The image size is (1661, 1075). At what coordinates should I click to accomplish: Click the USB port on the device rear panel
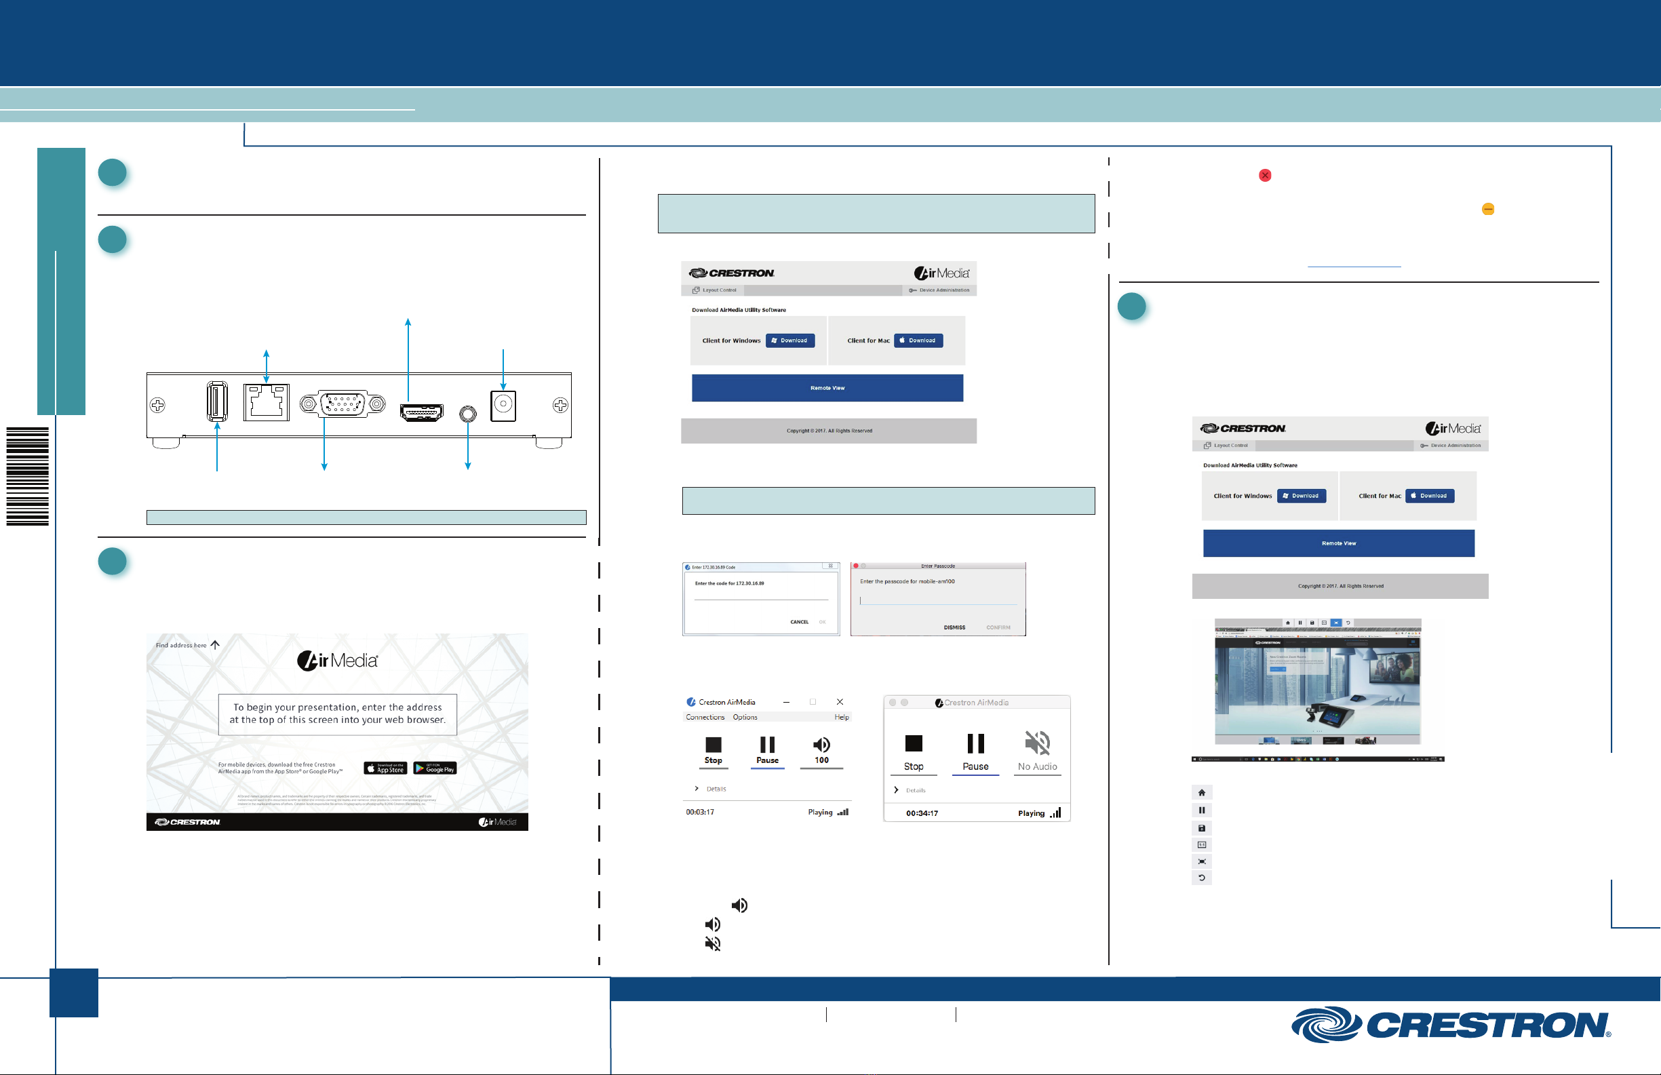coord(217,401)
